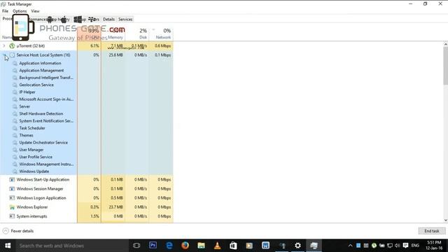448x252 pixels.
Task: Click the volume icon in the system tray
Action: pyautogui.click(x=397, y=246)
